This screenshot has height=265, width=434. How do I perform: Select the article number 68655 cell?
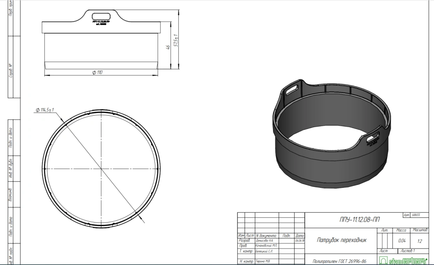(418, 215)
